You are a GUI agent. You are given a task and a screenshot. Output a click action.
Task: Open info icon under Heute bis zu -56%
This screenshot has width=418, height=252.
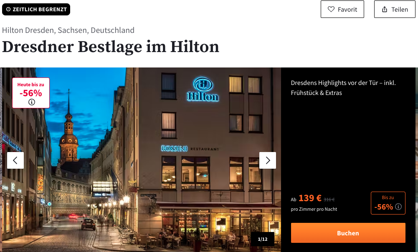click(x=31, y=102)
